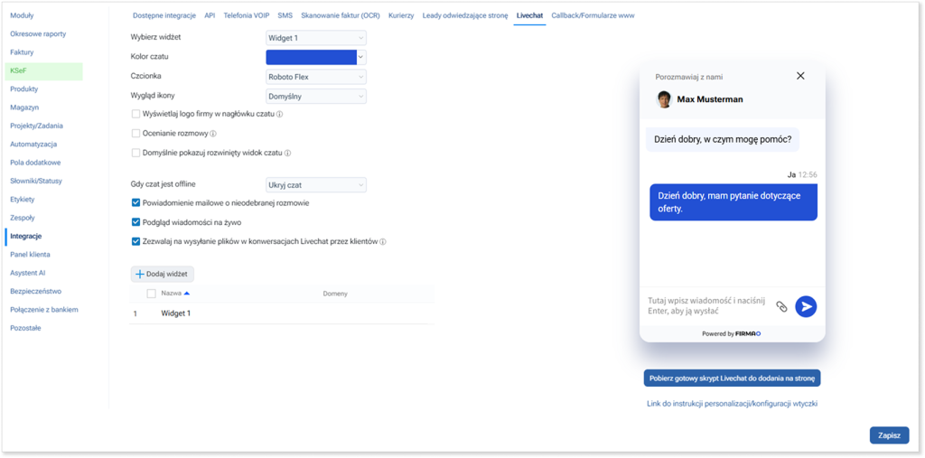This screenshot has width=925, height=458.
Task: Enable Ocenianie rozmowy checkbox
Action: [x=136, y=134]
